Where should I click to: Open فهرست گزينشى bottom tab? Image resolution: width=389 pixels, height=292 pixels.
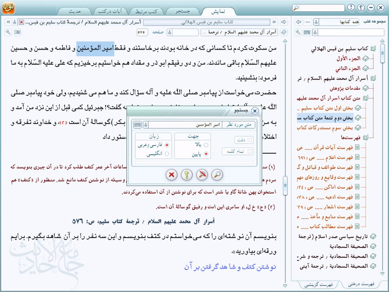pos(318,285)
